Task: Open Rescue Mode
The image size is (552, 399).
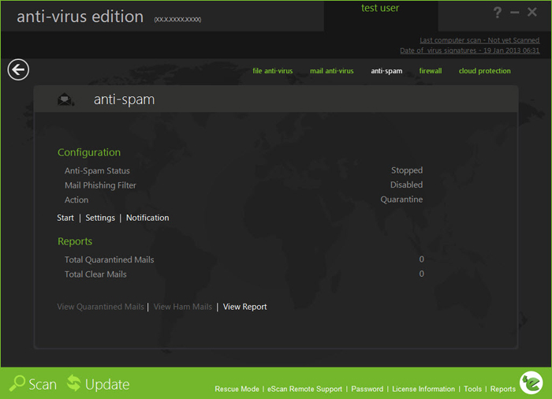Action: [237, 389]
